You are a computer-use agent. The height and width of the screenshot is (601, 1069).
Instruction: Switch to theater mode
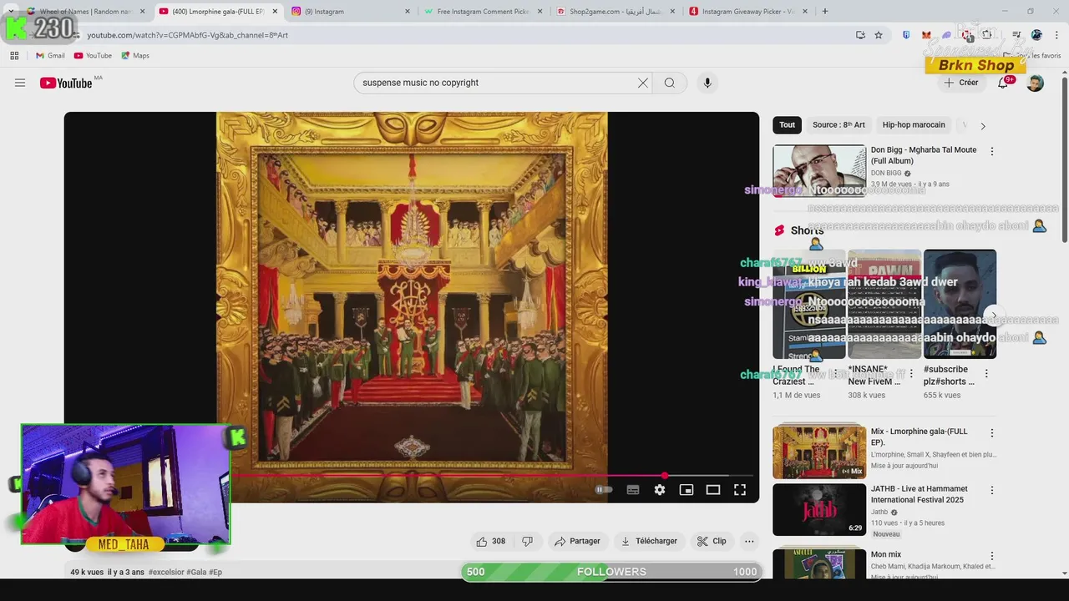pyautogui.click(x=713, y=490)
